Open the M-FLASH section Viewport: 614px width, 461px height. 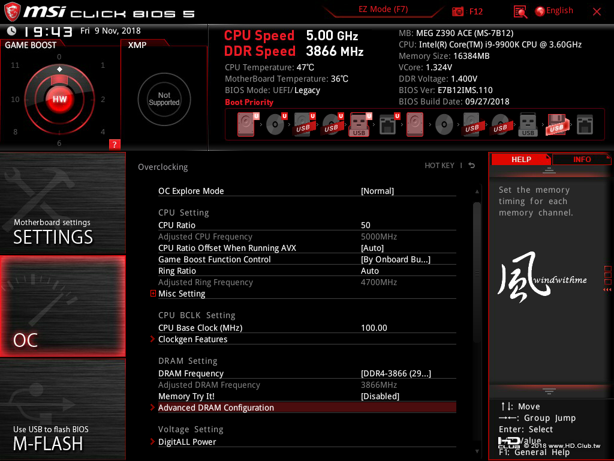pyautogui.click(x=62, y=409)
